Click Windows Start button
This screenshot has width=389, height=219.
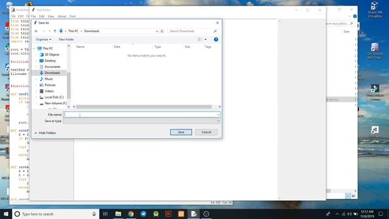[x=6, y=214]
